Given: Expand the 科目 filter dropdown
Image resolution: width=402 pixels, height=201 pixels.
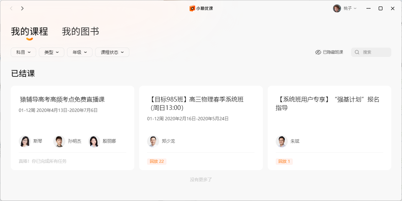Looking at the screenshot, I should 23,52.
